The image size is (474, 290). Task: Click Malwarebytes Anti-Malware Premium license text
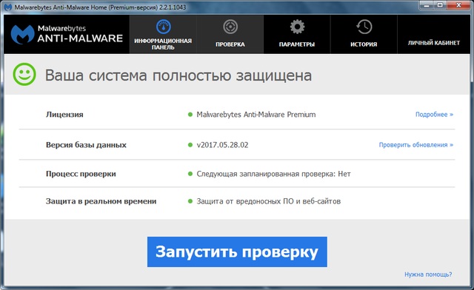(256, 115)
